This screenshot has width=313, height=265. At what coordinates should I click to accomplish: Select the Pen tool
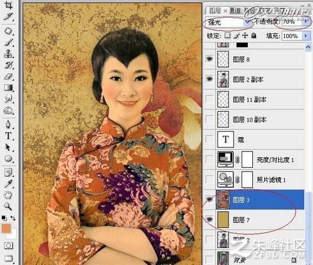[x=8, y=124]
